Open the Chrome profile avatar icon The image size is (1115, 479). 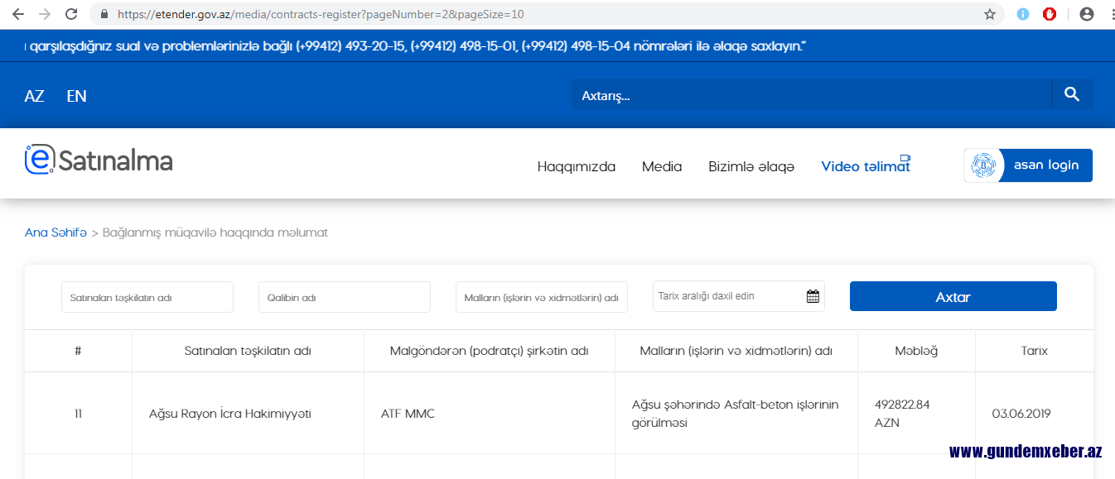pos(1087,14)
